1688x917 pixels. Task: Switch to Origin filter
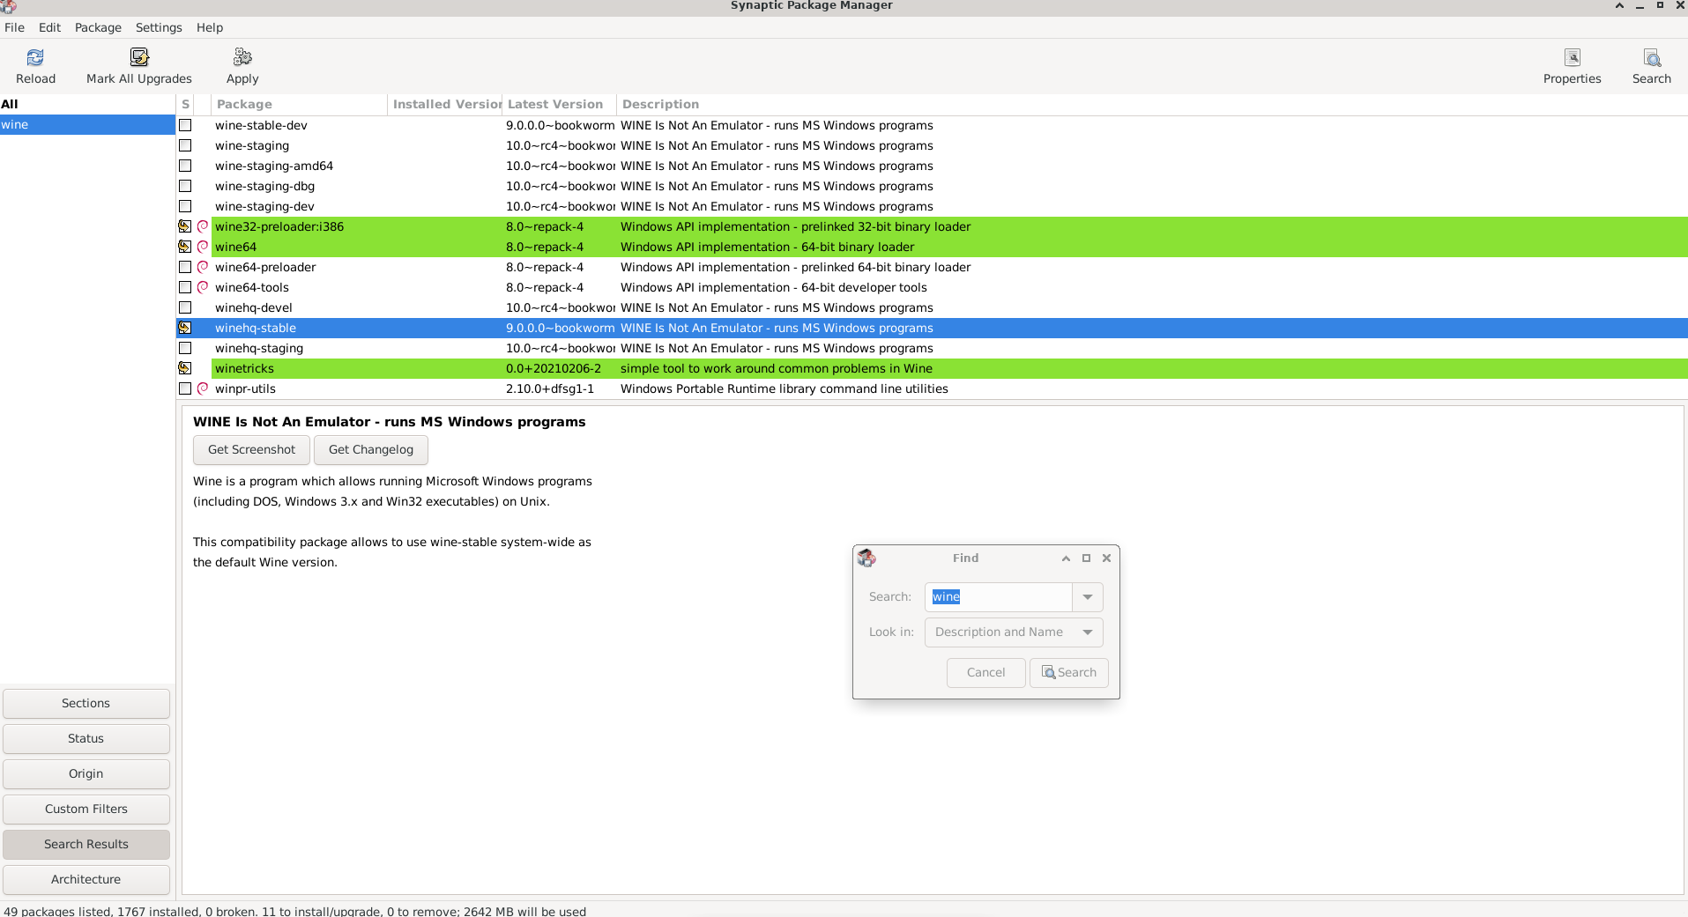86,773
